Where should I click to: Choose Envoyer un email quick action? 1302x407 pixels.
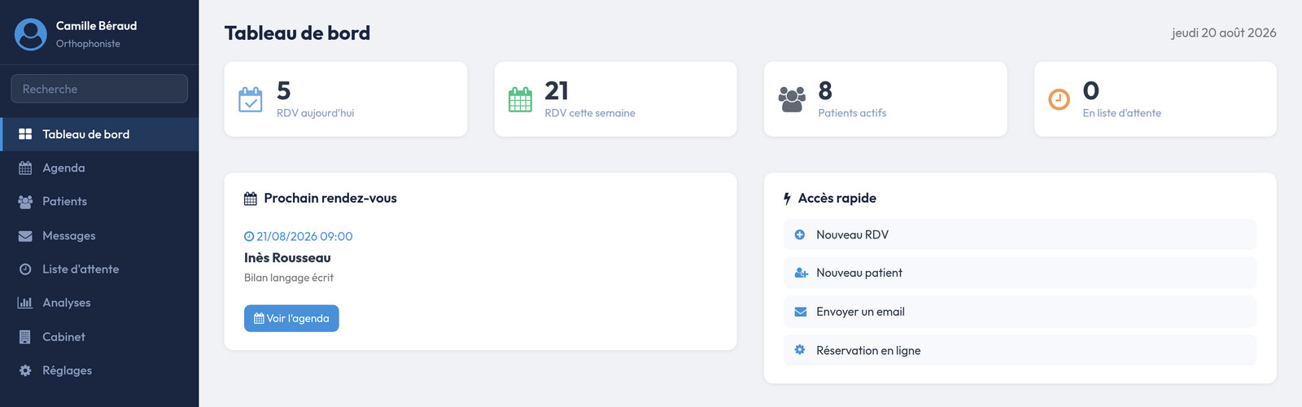click(1020, 312)
